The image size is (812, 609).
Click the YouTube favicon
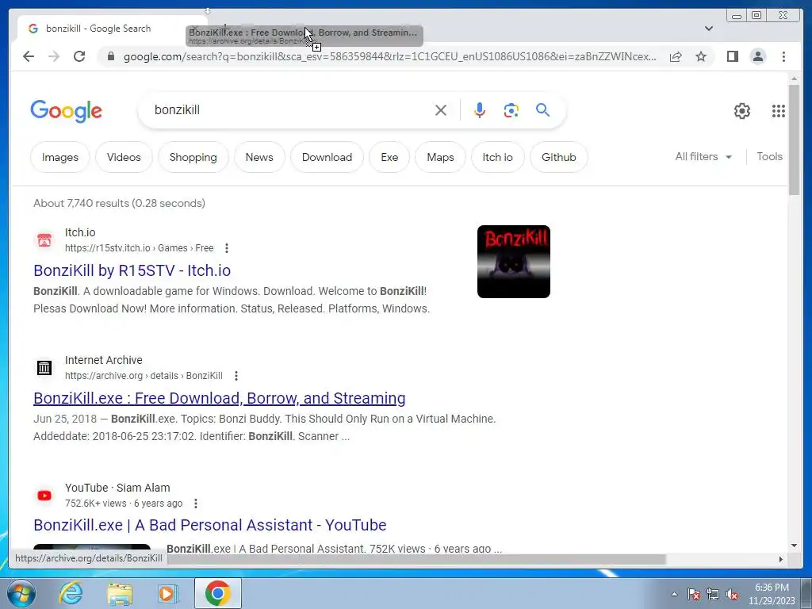pos(44,496)
